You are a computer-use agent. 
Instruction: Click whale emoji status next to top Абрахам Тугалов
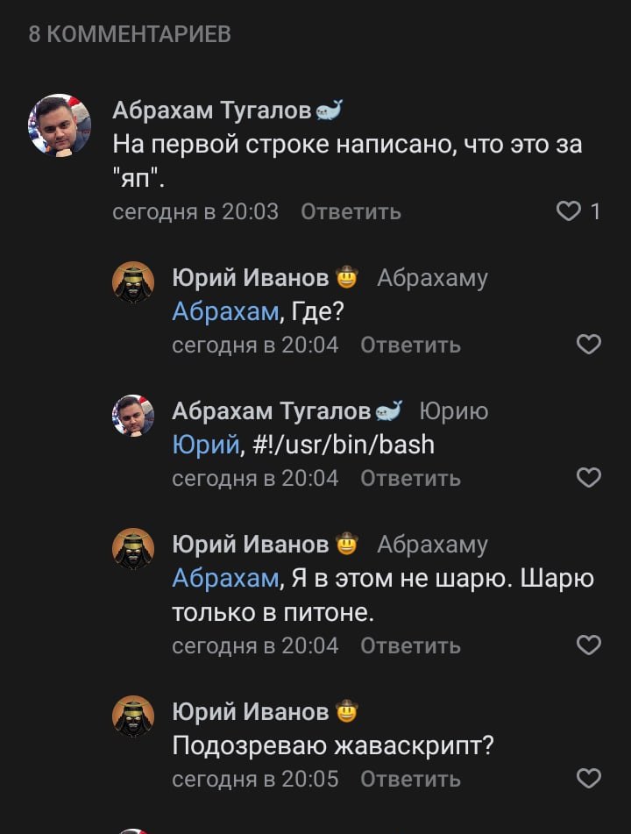click(x=329, y=110)
